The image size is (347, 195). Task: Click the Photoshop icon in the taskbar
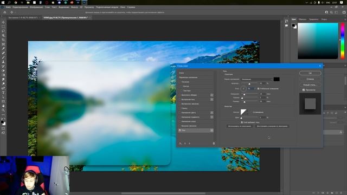click(x=85, y=2)
